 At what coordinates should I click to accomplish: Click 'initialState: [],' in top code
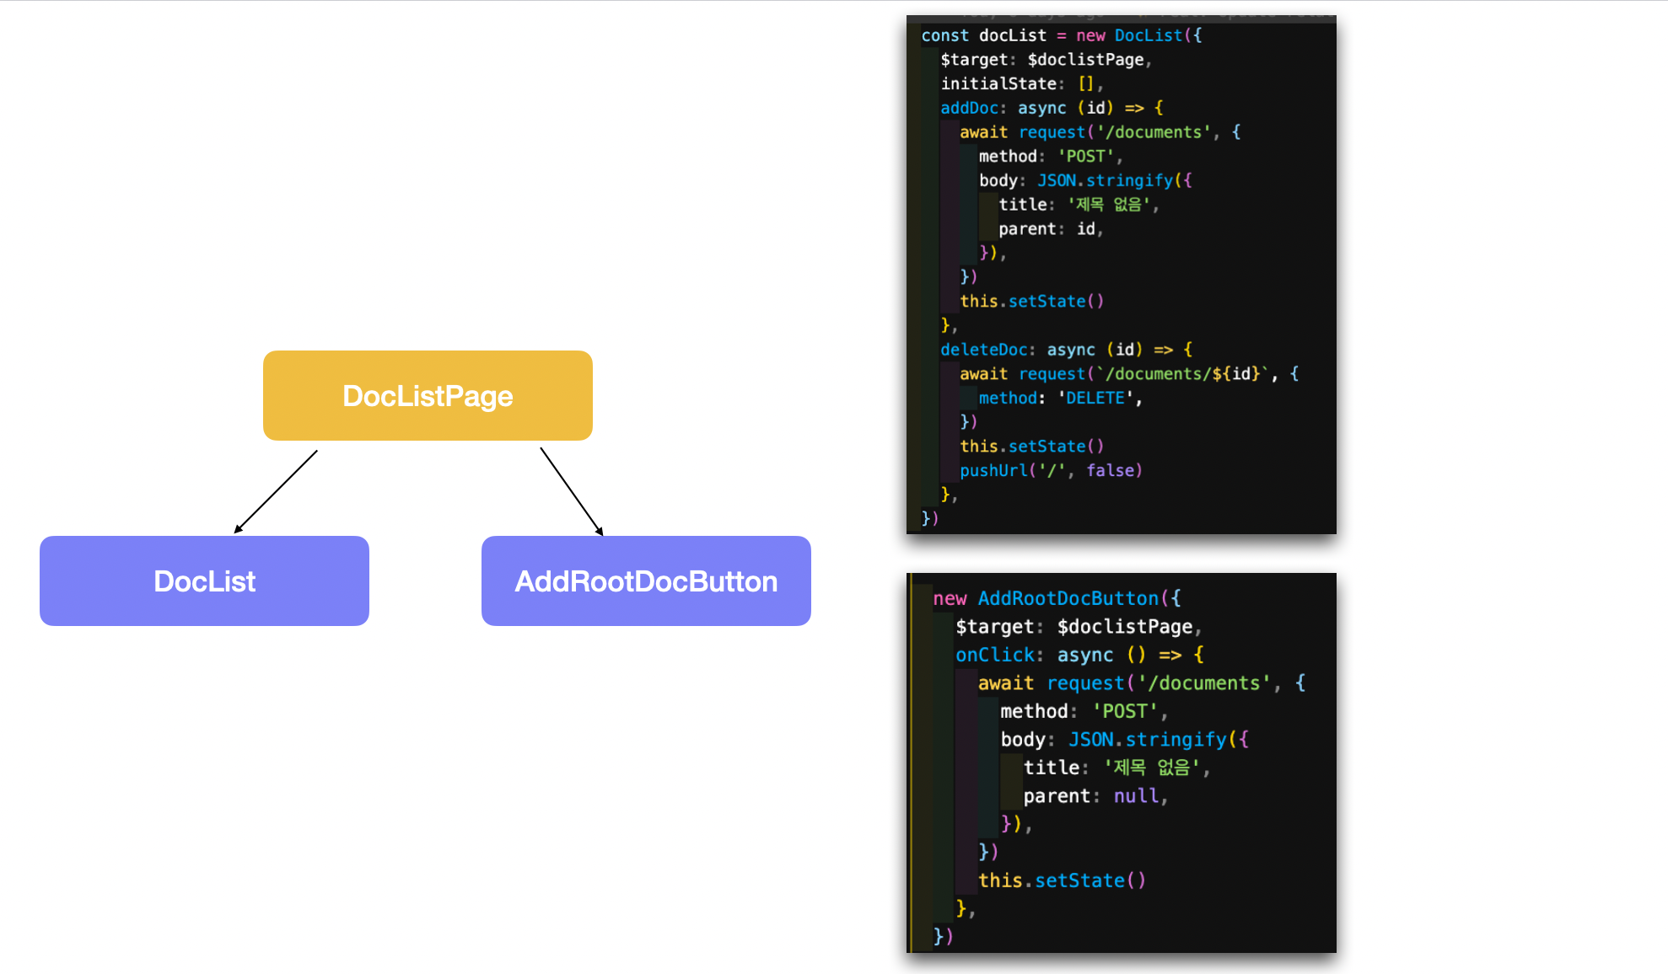point(1021,83)
